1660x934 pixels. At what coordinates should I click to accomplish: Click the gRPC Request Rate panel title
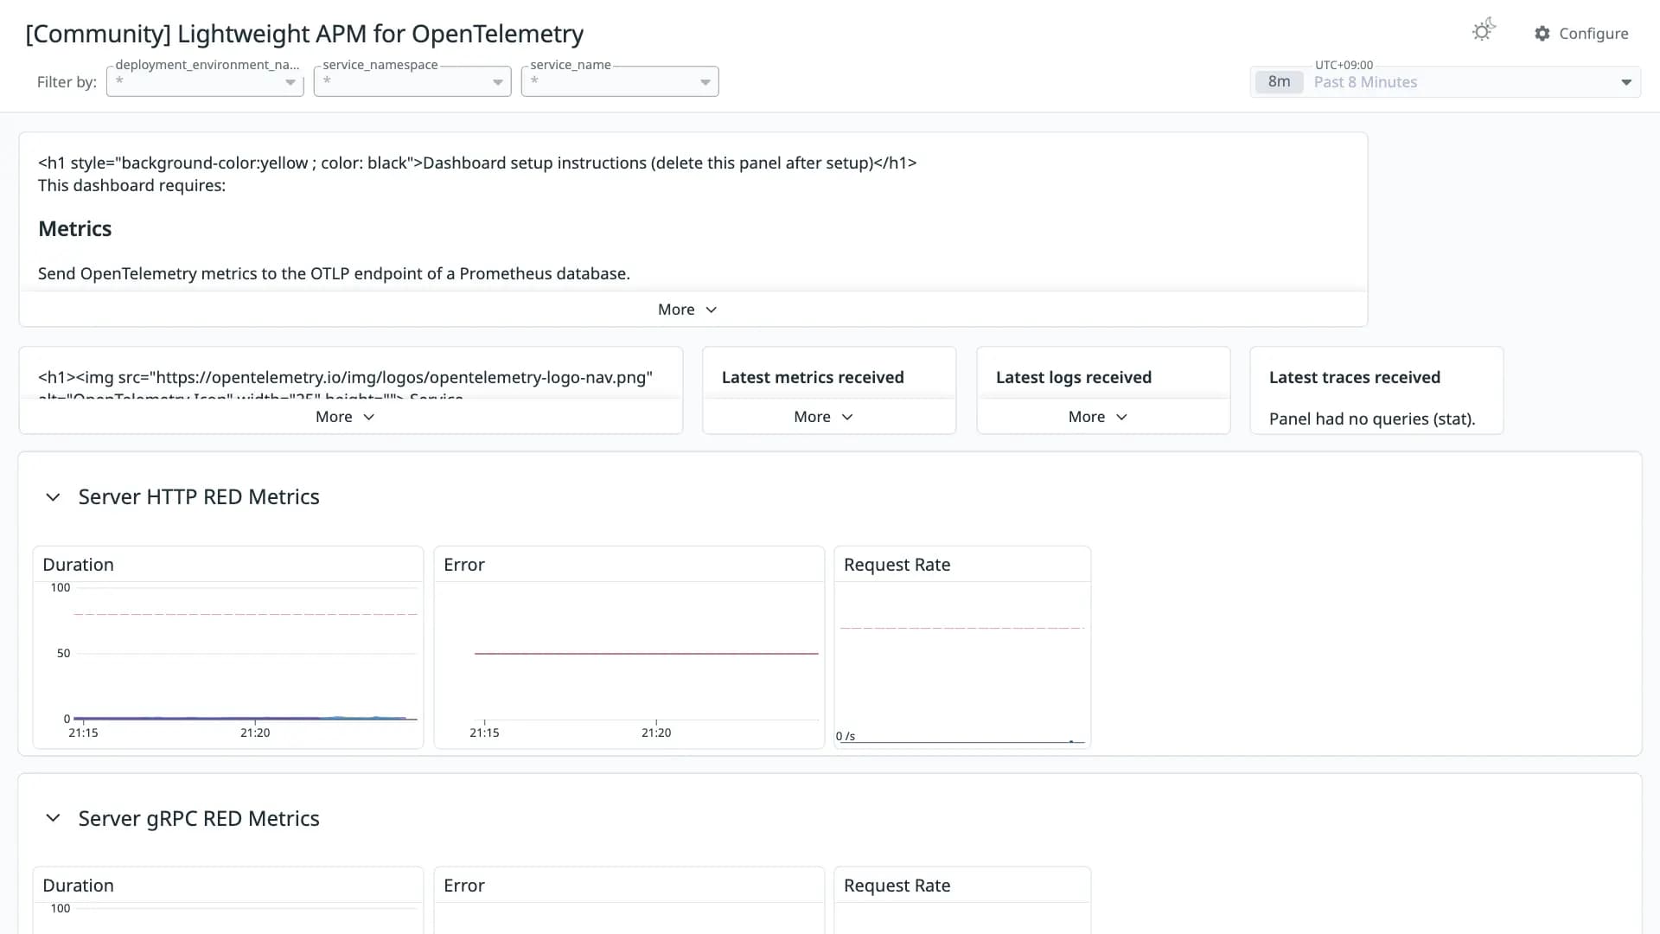pyautogui.click(x=897, y=886)
